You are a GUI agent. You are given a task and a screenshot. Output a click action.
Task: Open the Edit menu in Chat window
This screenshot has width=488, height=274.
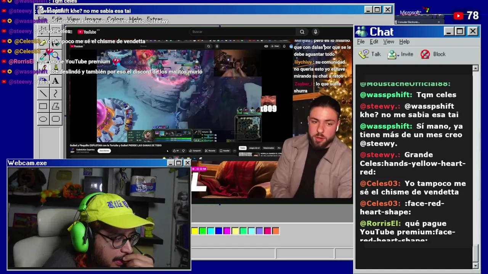(374, 41)
